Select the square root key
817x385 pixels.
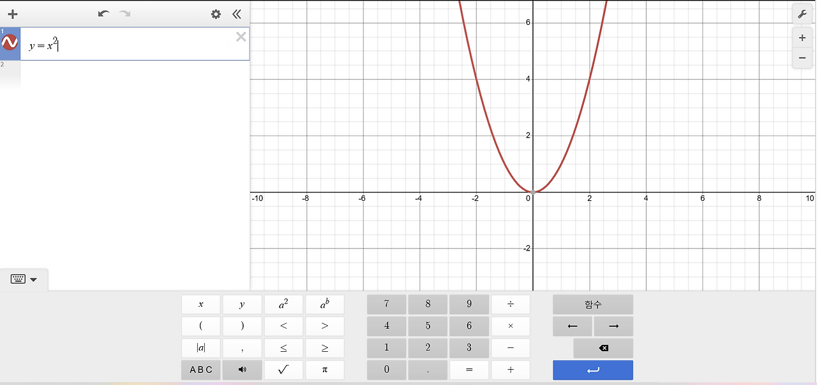click(x=283, y=370)
